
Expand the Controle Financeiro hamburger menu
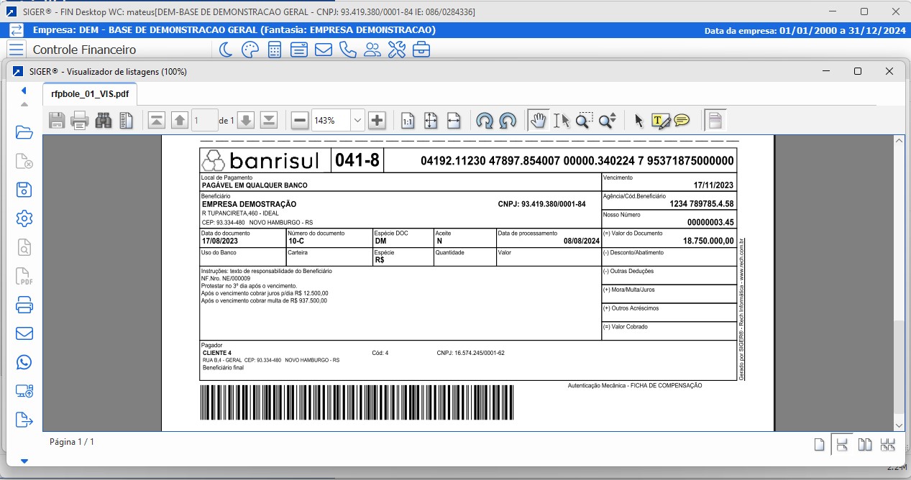click(x=17, y=50)
